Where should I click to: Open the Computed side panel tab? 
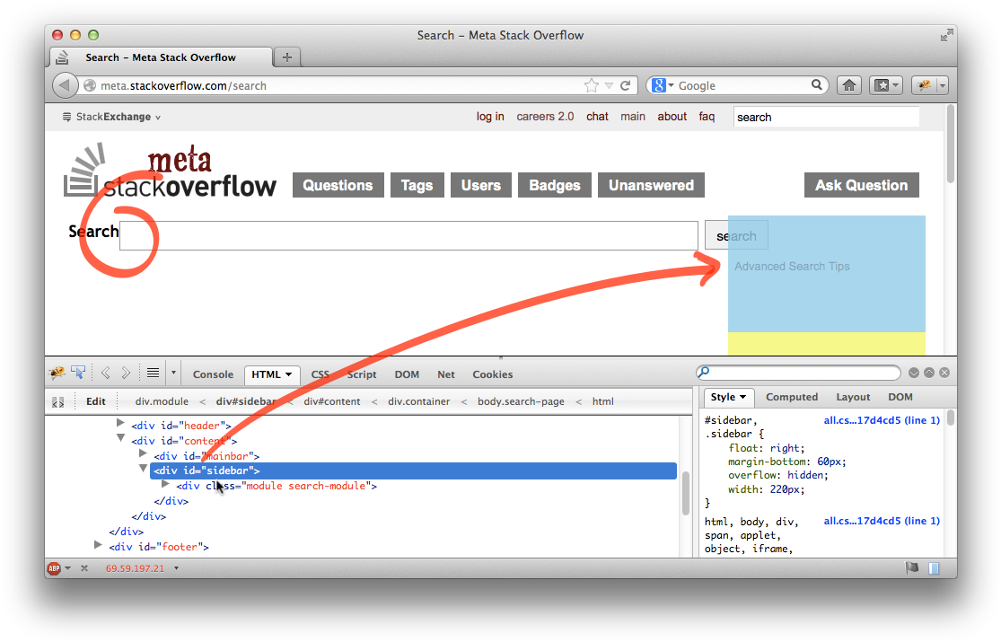791,397
